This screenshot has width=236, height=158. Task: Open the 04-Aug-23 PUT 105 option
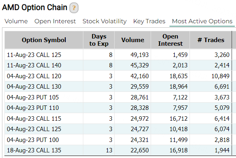[33, 97]
